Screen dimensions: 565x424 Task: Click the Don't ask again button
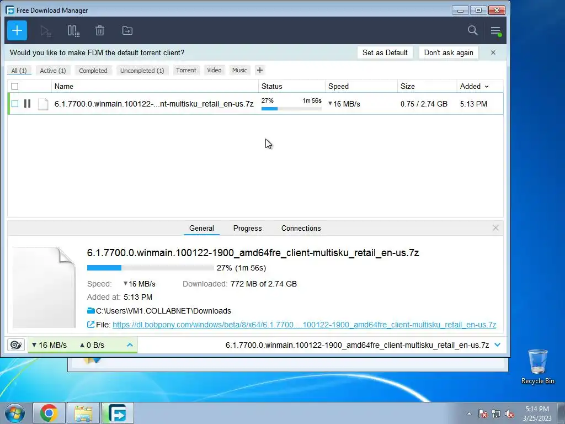pyautogui.click(x=449, y=52)
